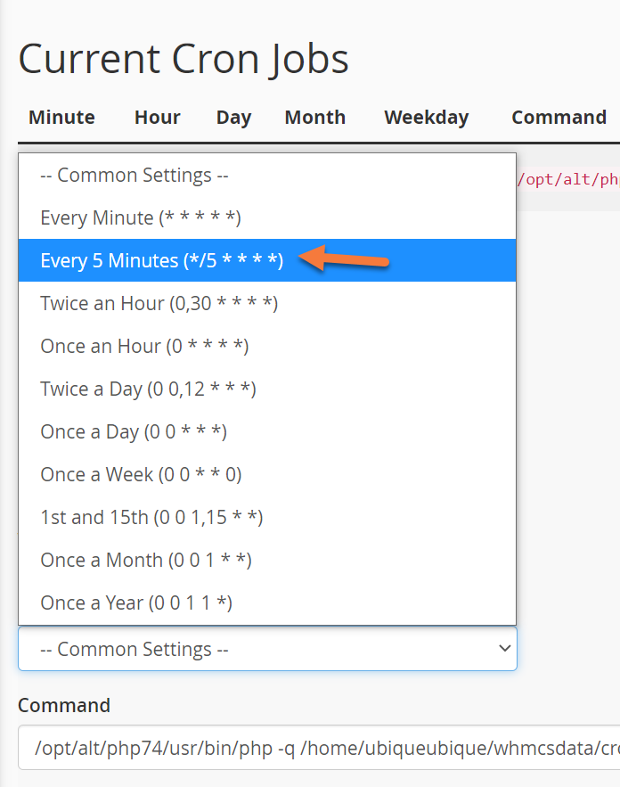Pick the Once an Hour option
Image resolution: width=620 pixels, height=787 pixels.
click(x=144, y=346)
